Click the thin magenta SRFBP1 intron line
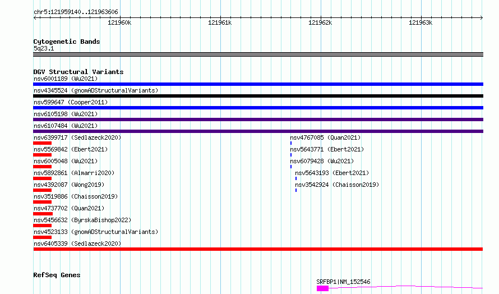499x294 pixels. (x=406, y=287)
